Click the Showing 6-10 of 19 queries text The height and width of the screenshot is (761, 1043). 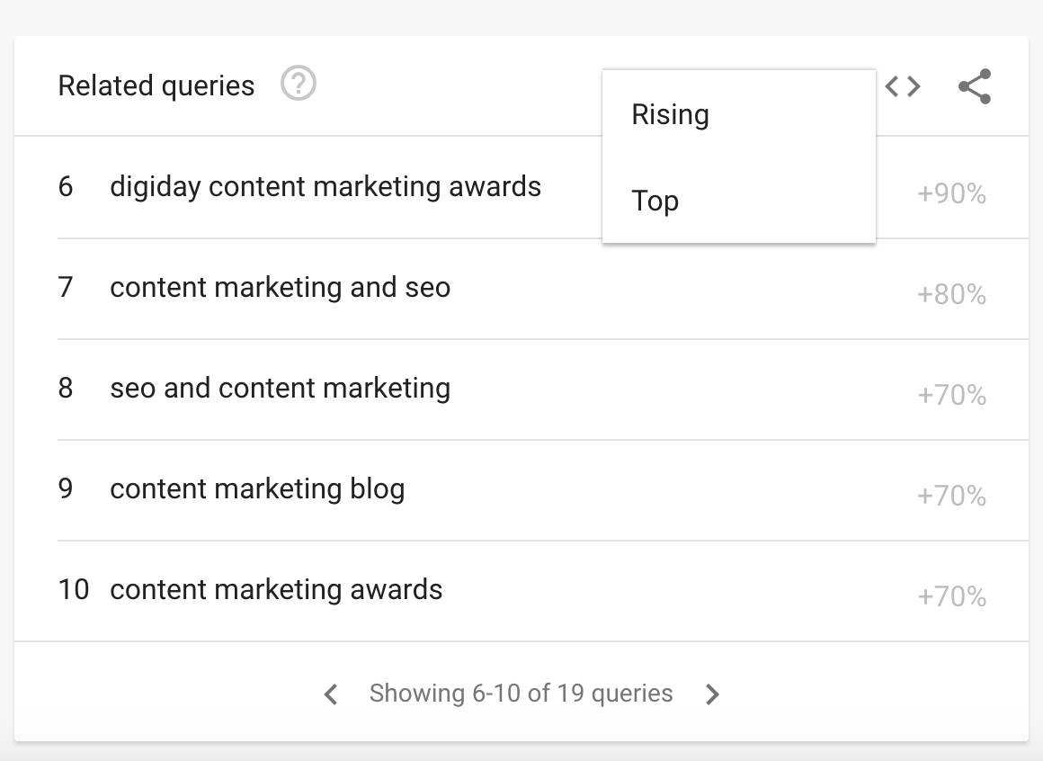point(521,694)
